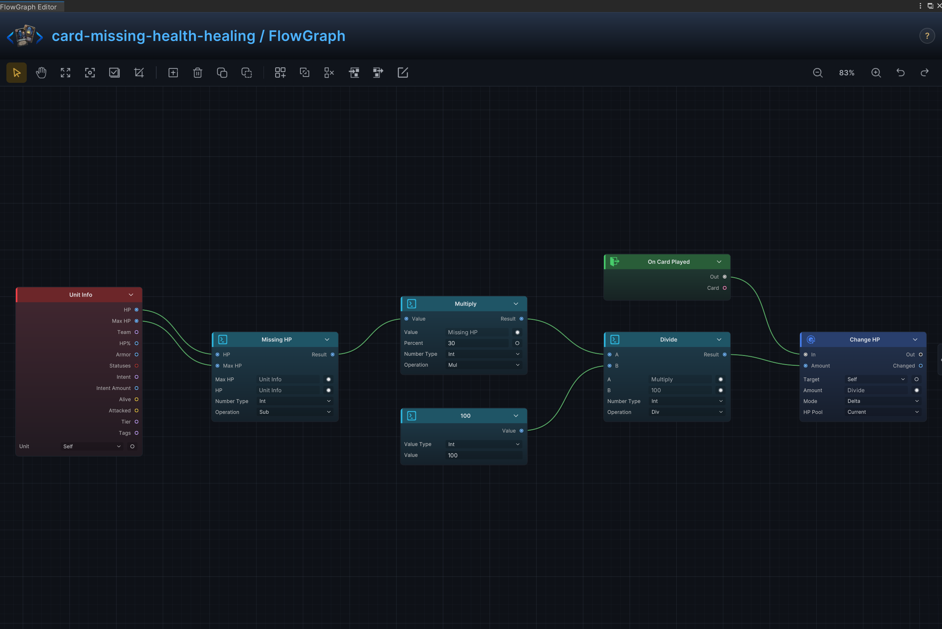Image resolution: width=942 pixels, height=629 pixels.
Task: Click the add node plus-box icon
Action: tap(173, 73)
